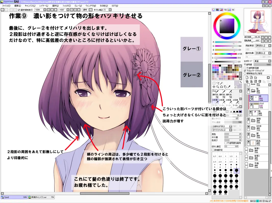Viewport: 272px width, 203px height.
Task: Open the ファイル(F) menu
Action: click(x=6, y=6)
